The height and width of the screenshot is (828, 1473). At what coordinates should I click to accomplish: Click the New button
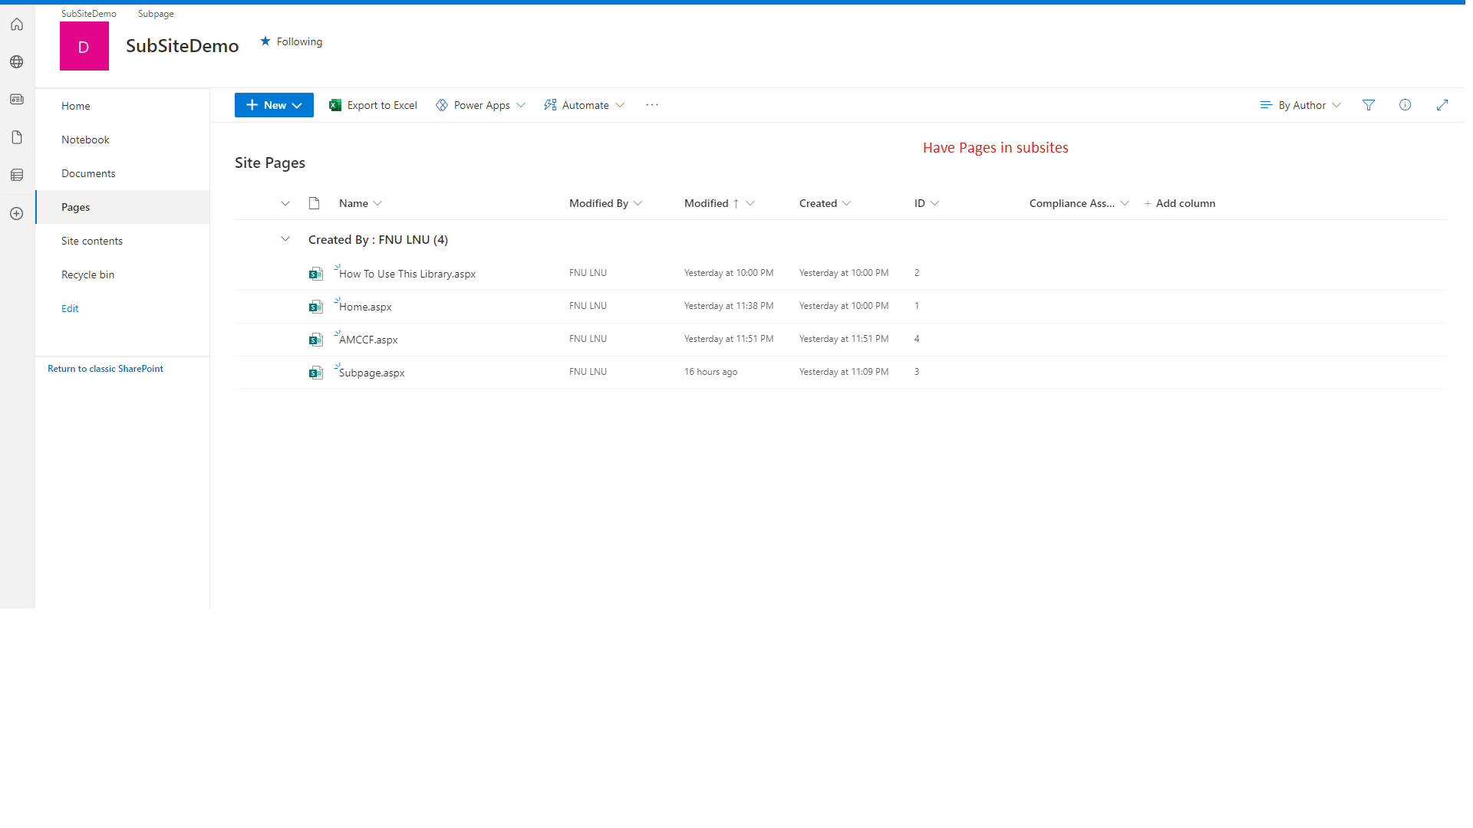274,105
